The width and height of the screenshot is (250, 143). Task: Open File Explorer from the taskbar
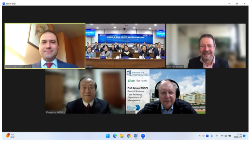[x=122, y=136]
